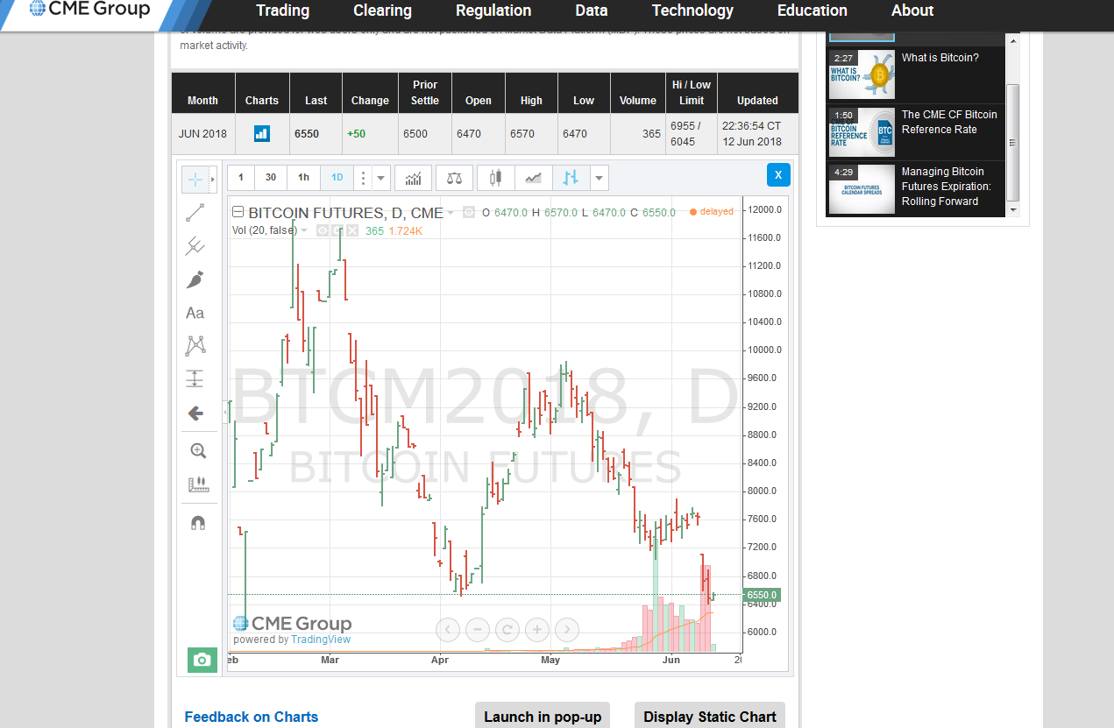This screenshot has width=1114, height=728.
Task: Switch chart style to line
Action: pyautogui.click(x=533, y=178)
